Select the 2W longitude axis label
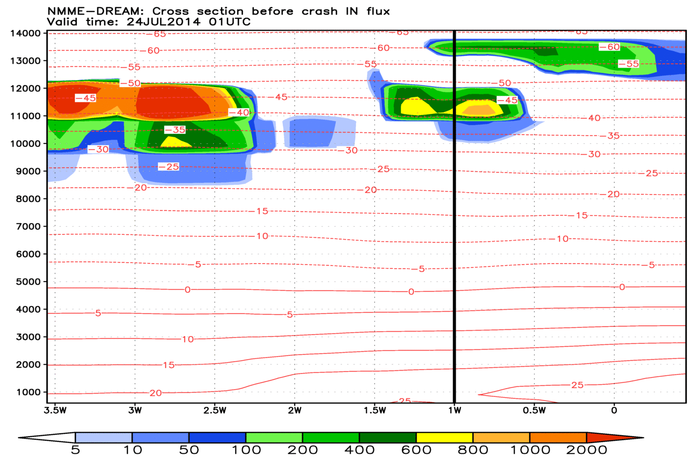Image resolution: width=696 pixels, height=462 pixels. 295,410
